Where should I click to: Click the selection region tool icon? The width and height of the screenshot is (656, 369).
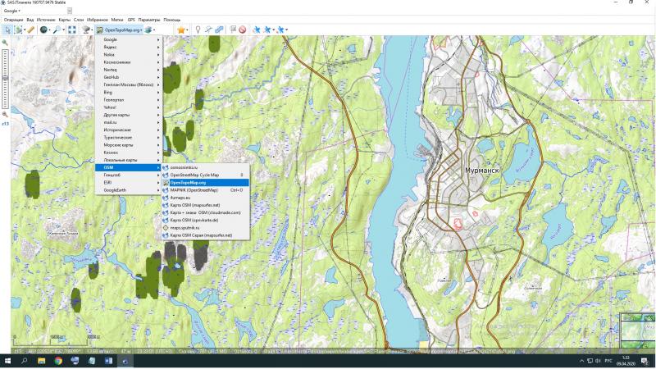pyautogui.click(x=18, y=30)
